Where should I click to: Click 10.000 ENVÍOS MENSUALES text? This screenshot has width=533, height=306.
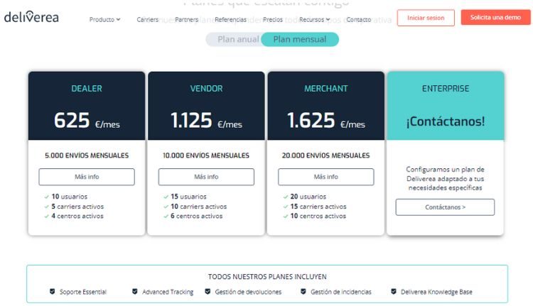pyautogui.click(x=206, y=155)
